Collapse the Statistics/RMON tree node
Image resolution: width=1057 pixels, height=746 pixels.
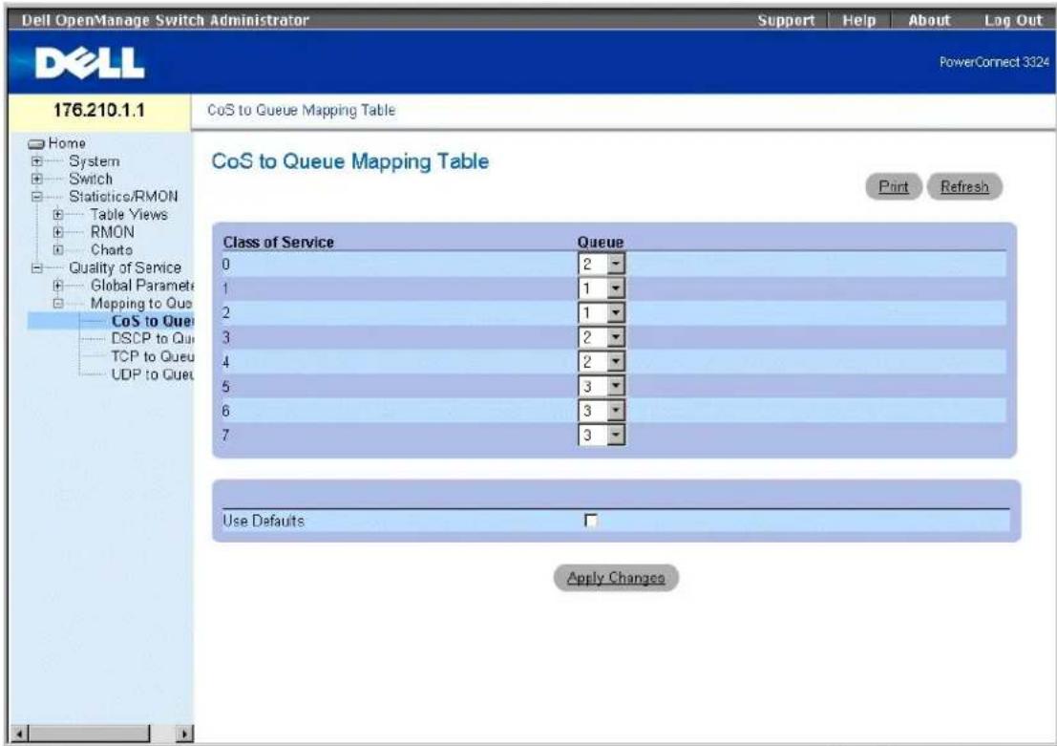(x=37, y=196)
